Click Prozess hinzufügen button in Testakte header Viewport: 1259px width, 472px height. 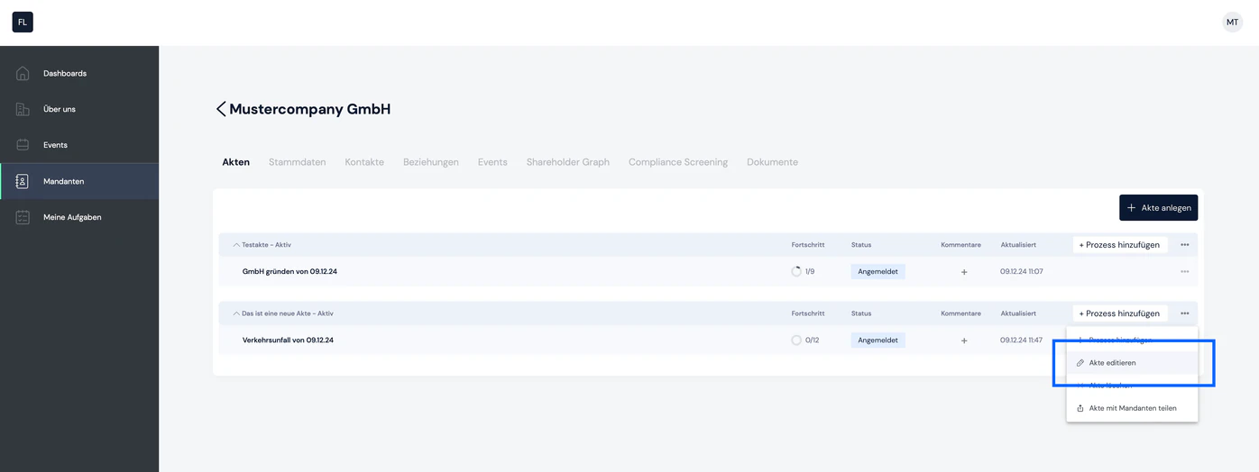coord(1119,245)
